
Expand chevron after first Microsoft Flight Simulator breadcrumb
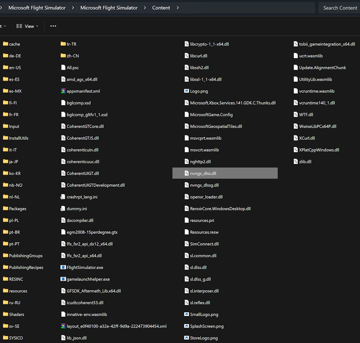(x=73, y=8)
